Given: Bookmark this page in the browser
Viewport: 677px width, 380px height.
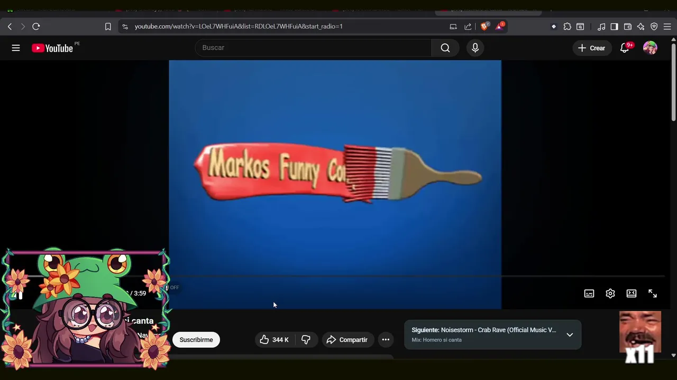Looking at the screenshot, I should pyautogui.click(x=108, y=26).
